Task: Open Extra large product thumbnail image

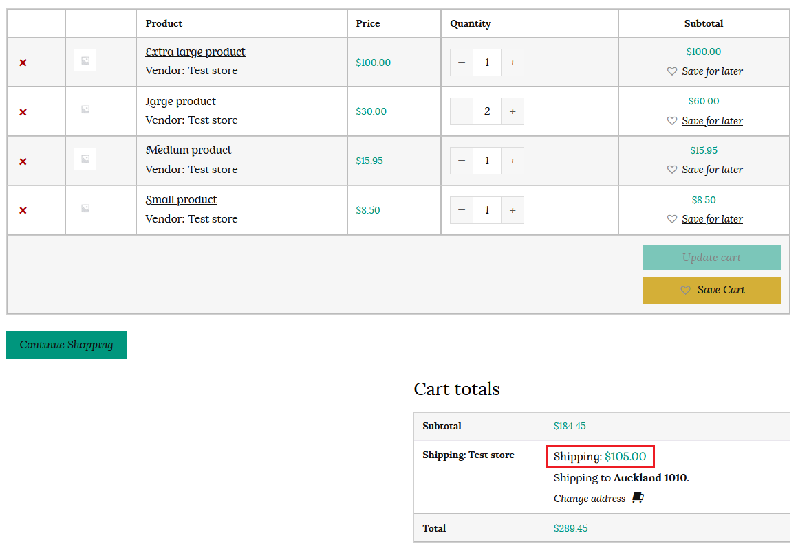Action: pyautogui.click(x=85, y=60)
